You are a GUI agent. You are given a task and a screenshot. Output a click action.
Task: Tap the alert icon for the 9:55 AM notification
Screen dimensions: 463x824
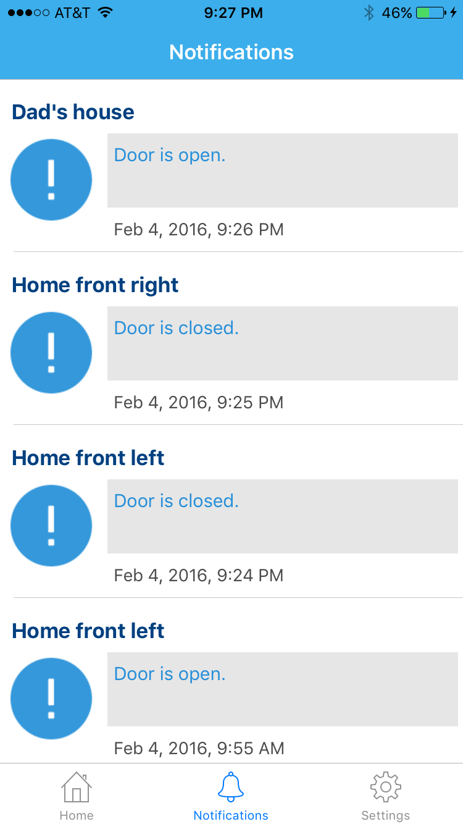pyautogui.click(x=51, y=699)
